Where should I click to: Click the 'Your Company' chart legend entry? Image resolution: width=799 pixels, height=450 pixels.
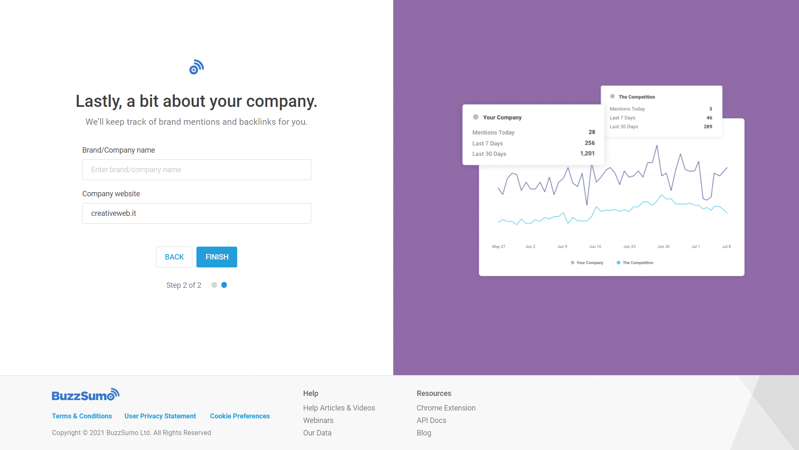coord(587,263)
